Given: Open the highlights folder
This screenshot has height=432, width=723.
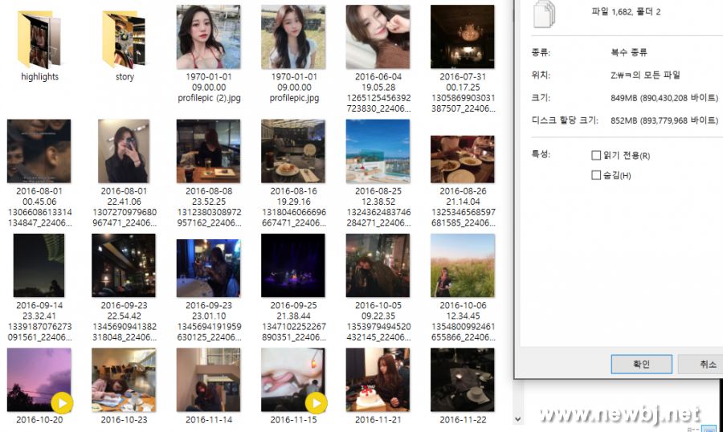Looking at the screenshot, I should [39, 39].
